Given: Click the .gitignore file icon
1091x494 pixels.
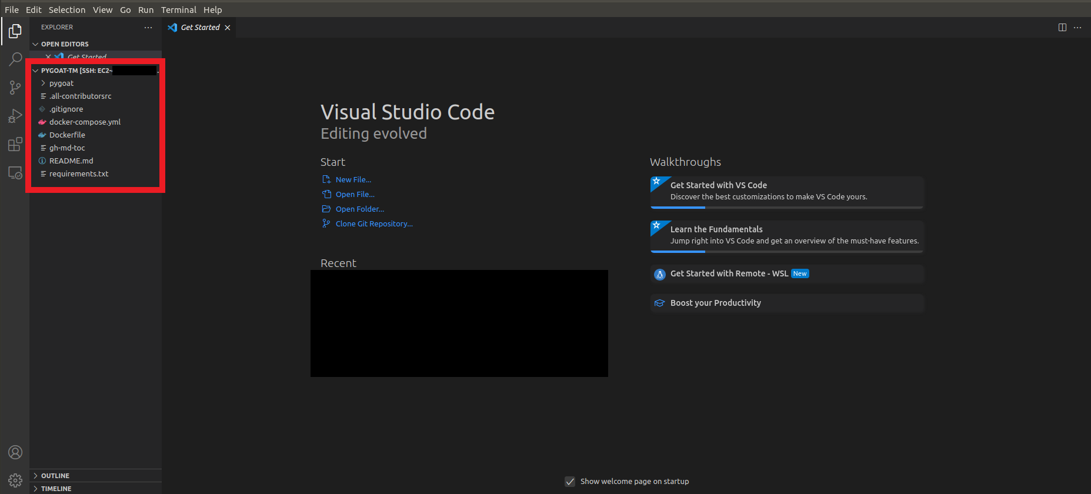Looking at the screenshot, I should [x=42, y=109].
